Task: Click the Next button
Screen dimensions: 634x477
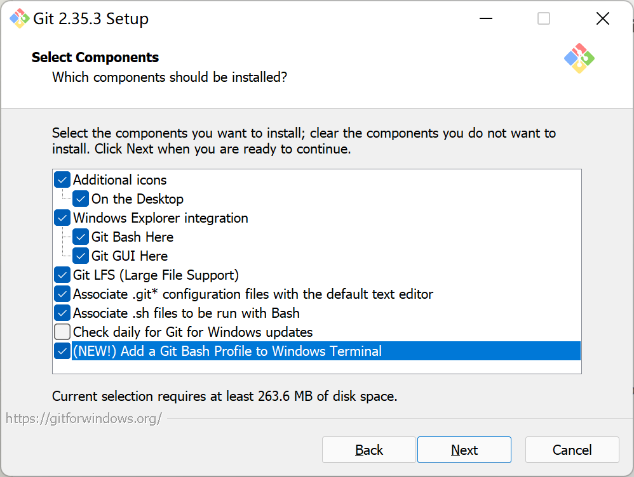Action: (464, 450)
